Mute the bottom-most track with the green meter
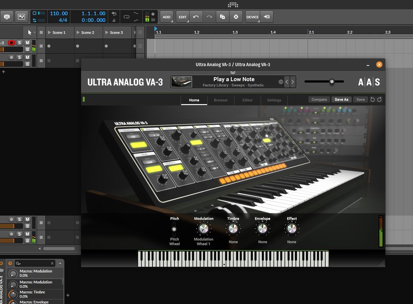This screenshot has height=304, width=413. [27, 234]
